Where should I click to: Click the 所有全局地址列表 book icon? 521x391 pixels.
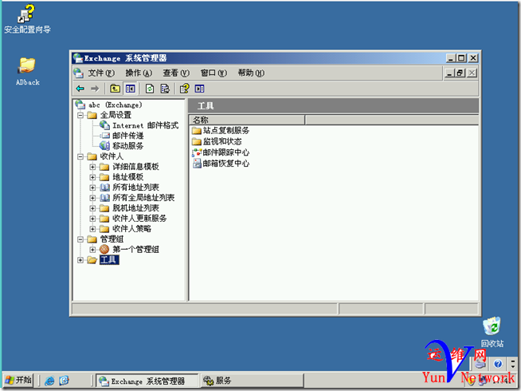[104, 198]
